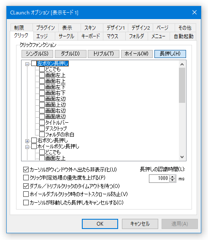This screenshot has width=208, height=240.
Task: Check the 画面上辺 checkbox
Action: point(42,105)
